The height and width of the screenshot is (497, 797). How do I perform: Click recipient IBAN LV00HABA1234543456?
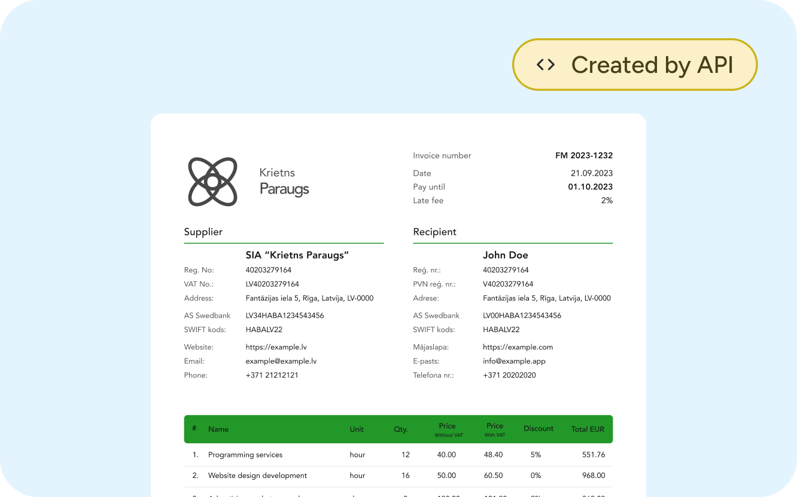(522, 315)
